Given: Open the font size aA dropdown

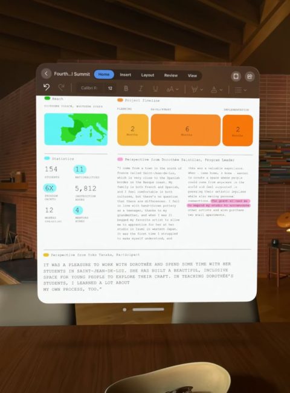Looking at the screenshot, I should pyautogui.click(x=172, y=89).
